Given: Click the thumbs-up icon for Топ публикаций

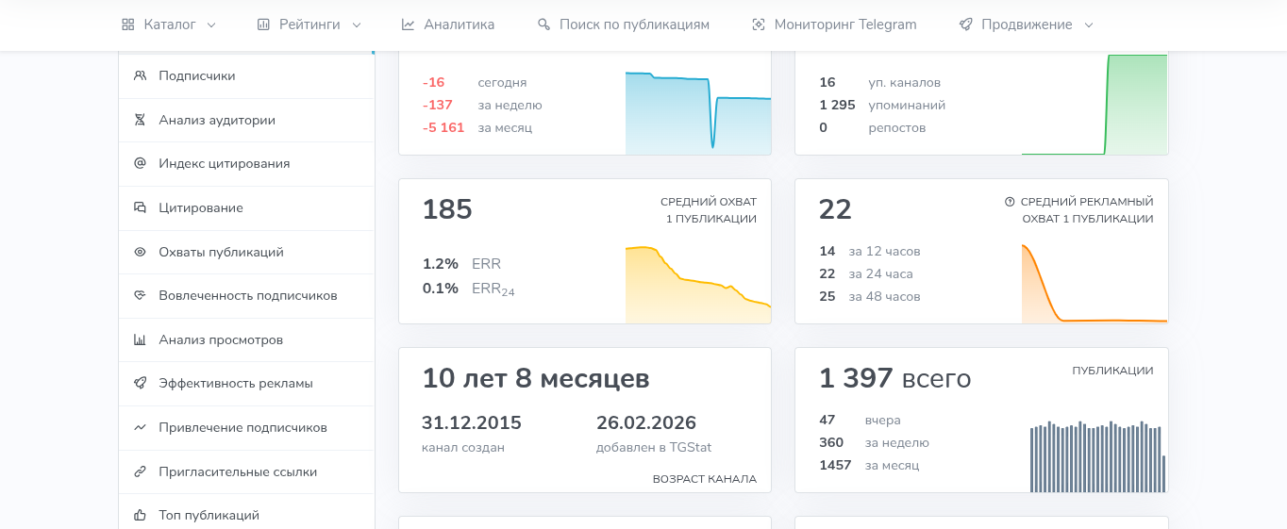Looking at the screenshot, I should coord(140,515).
